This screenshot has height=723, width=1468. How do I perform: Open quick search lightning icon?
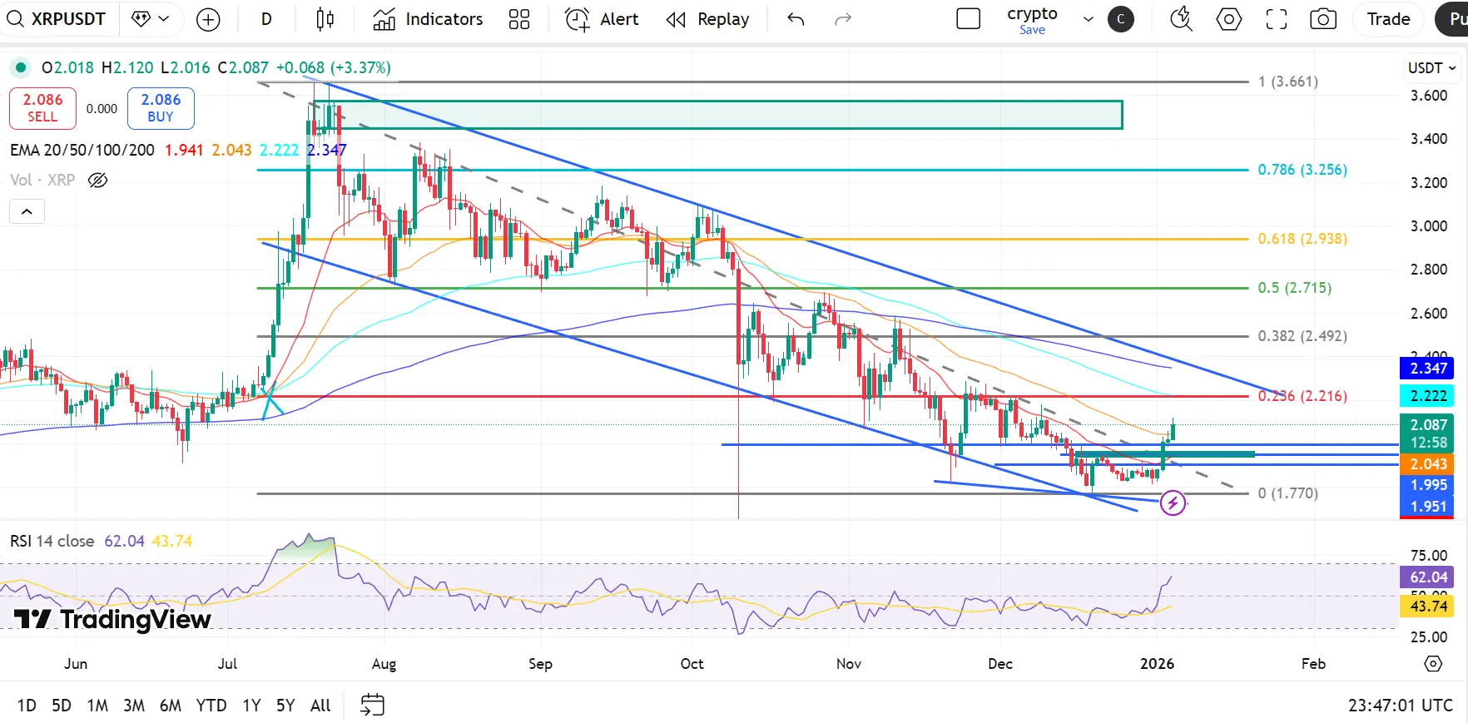1182,19
